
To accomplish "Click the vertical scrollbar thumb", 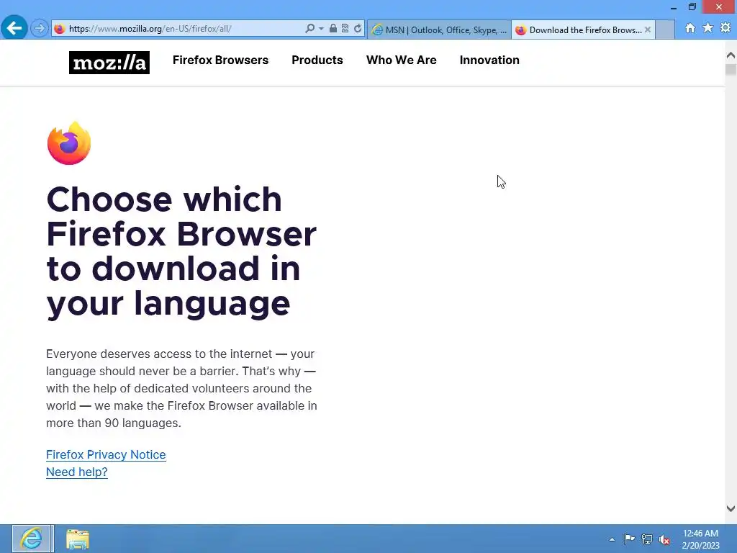I will pos(731,70).
